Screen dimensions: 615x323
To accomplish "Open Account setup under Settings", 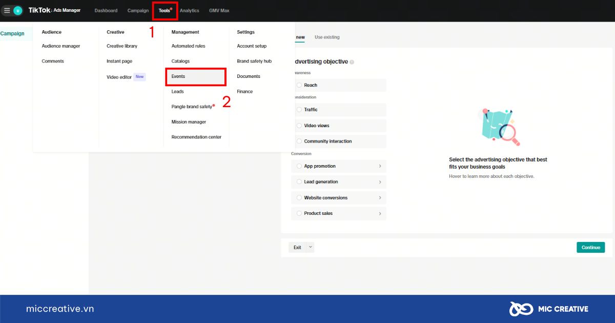I will (252, 46).
